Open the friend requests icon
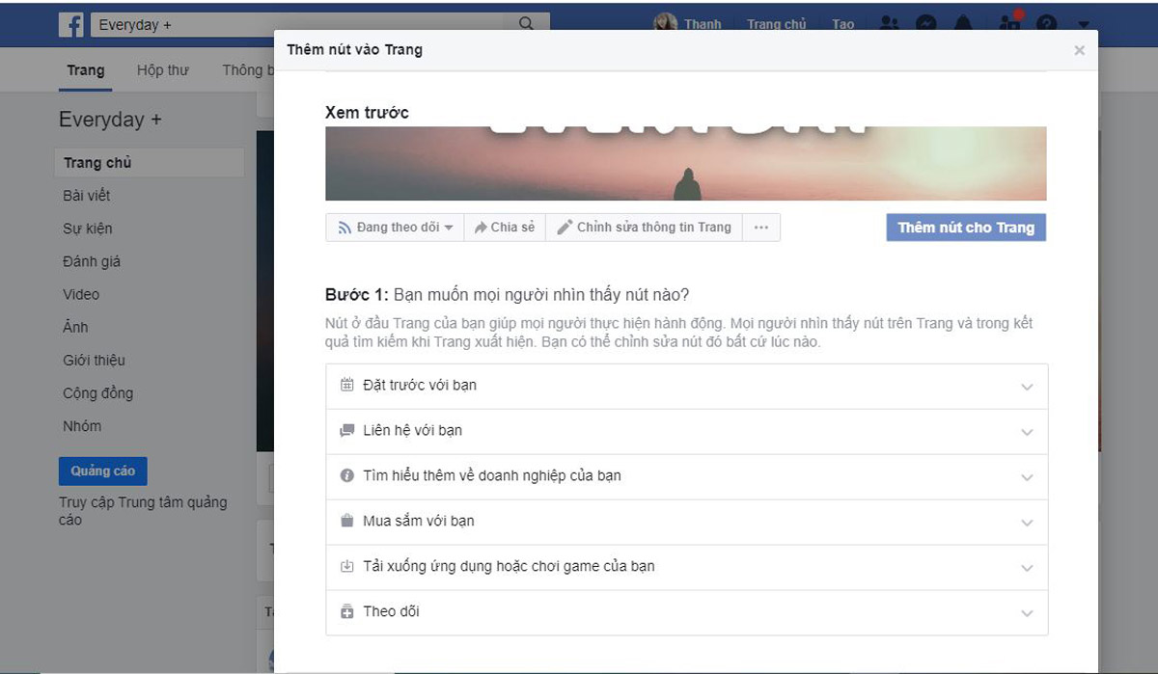This screenshot has width=1158, height=674. tap(890, 24)
